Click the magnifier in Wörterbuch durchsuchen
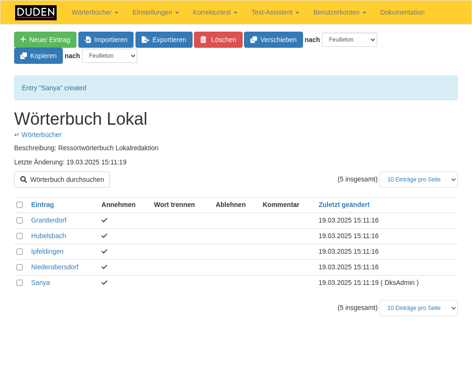472x378 pixels. [24, 180]
